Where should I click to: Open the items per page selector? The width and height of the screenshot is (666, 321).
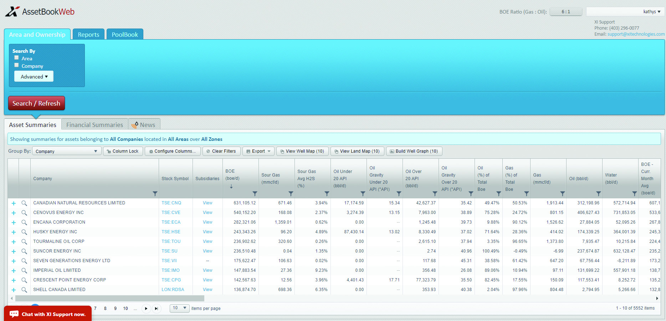pos(179,308)
